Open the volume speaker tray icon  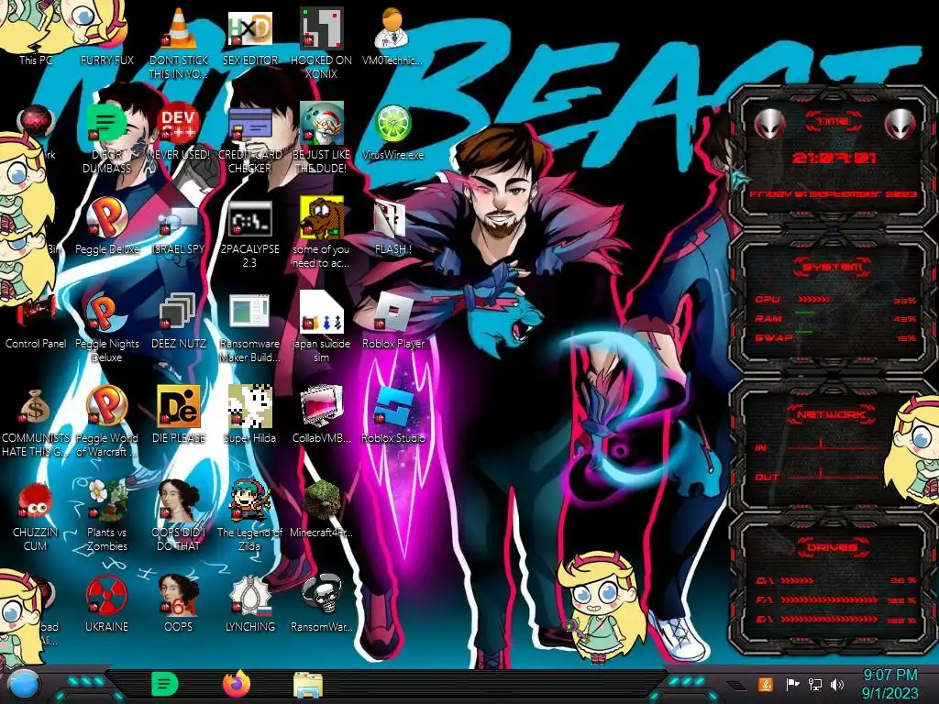point(837,684)
